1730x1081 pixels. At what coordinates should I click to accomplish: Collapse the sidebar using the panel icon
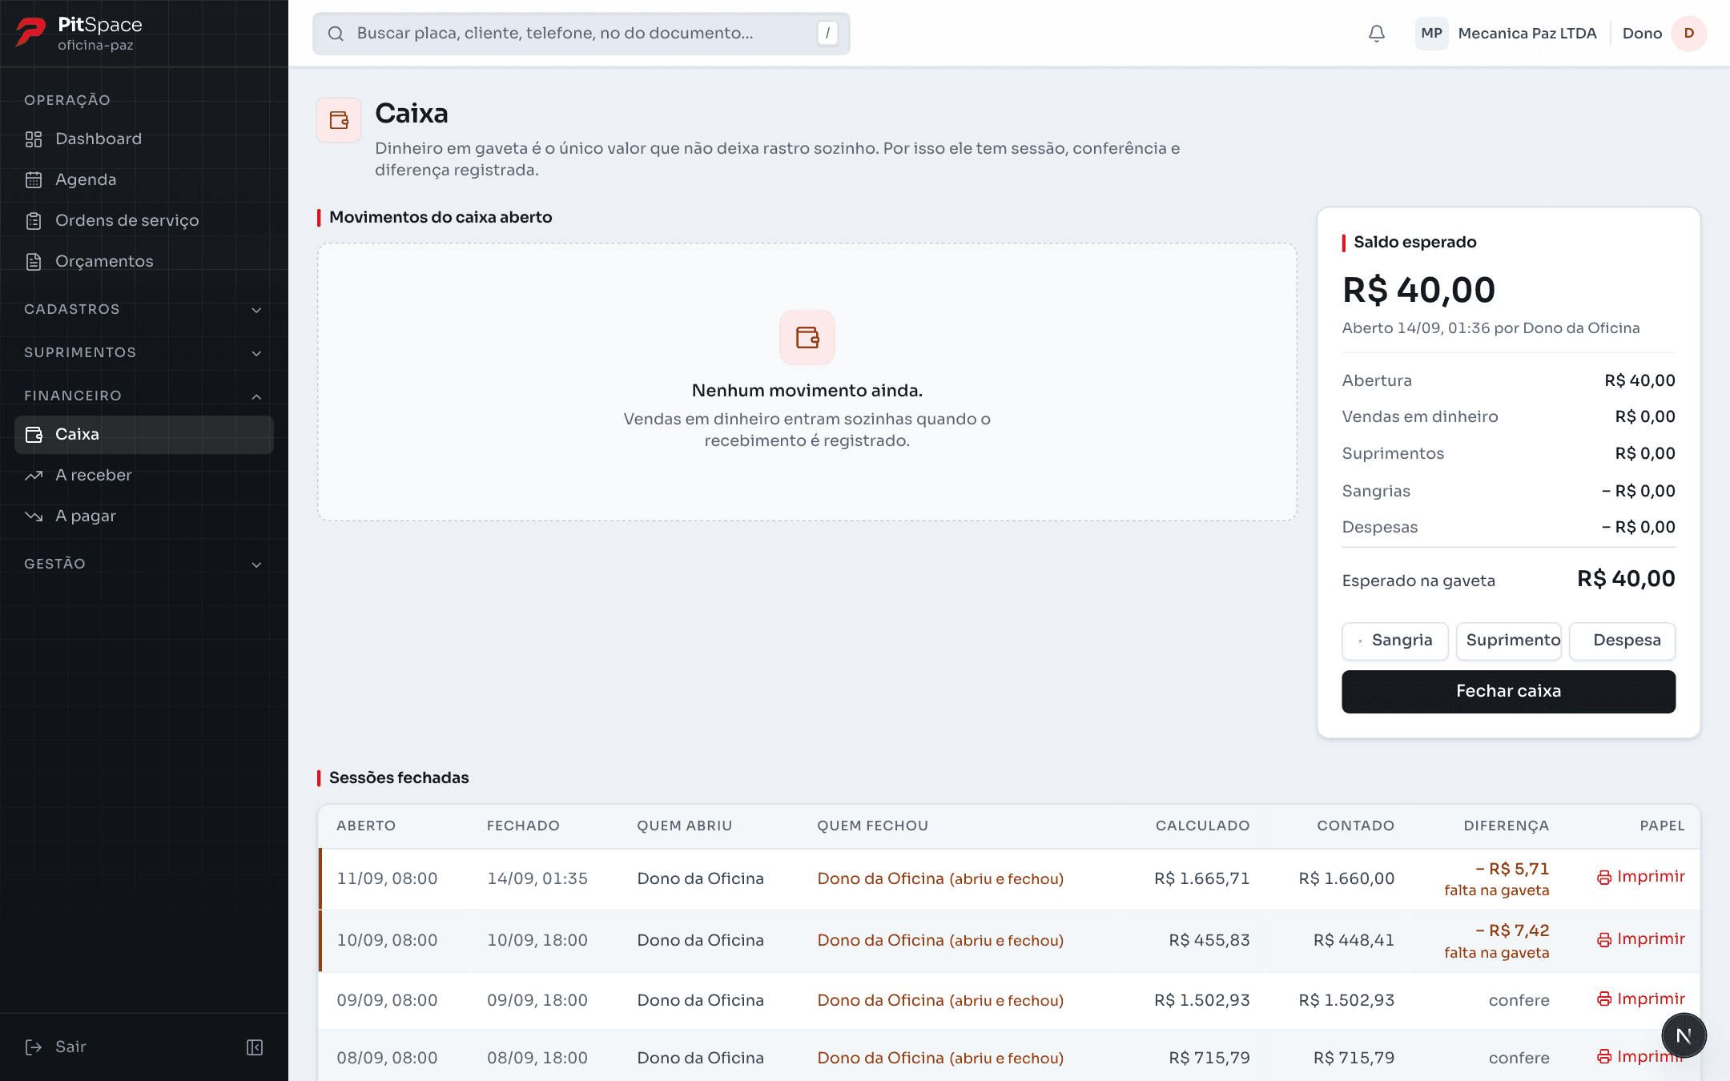(255, 1047)
